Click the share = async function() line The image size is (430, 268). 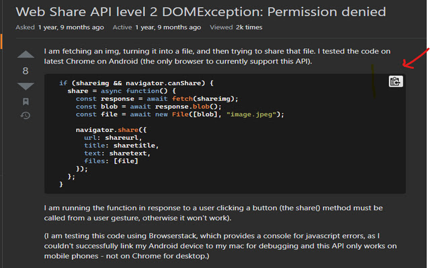122,91
